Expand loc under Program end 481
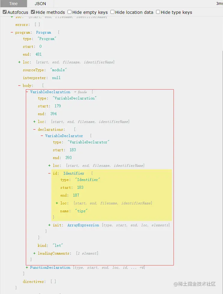The image size is (223, 294). coord(19,62)
